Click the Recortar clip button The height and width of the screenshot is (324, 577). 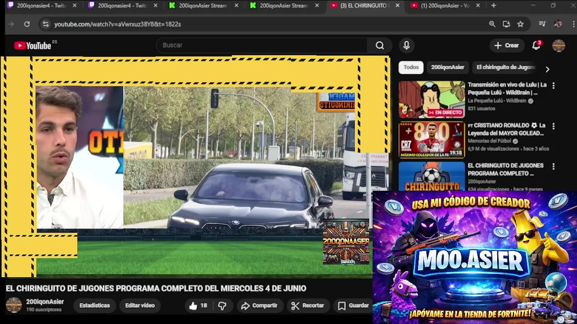coord(307,306)
